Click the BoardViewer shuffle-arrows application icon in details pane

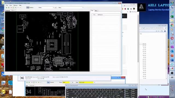[x=22, y=78]
